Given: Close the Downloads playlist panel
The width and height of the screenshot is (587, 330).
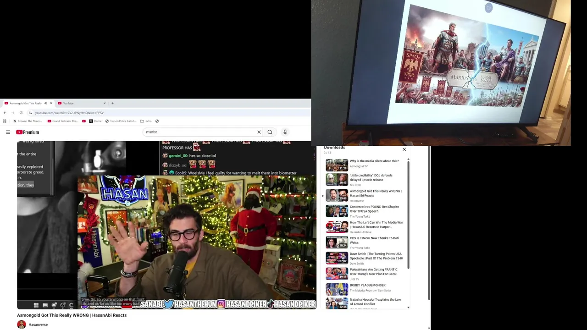Looking at the screenshot, I should (x=404, y=149).
